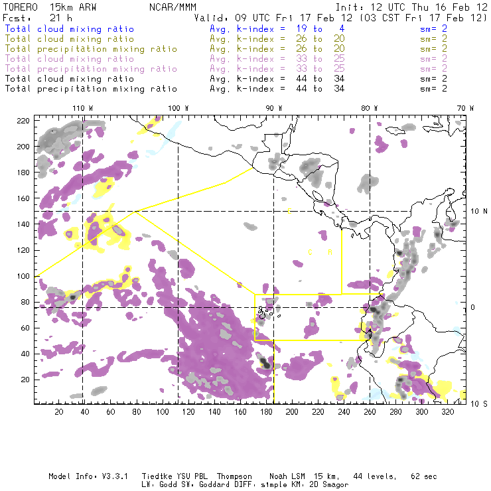Screen dimensions: 491x491
Task: Click the "62 sec" timestep text
Action: point(424,476)
